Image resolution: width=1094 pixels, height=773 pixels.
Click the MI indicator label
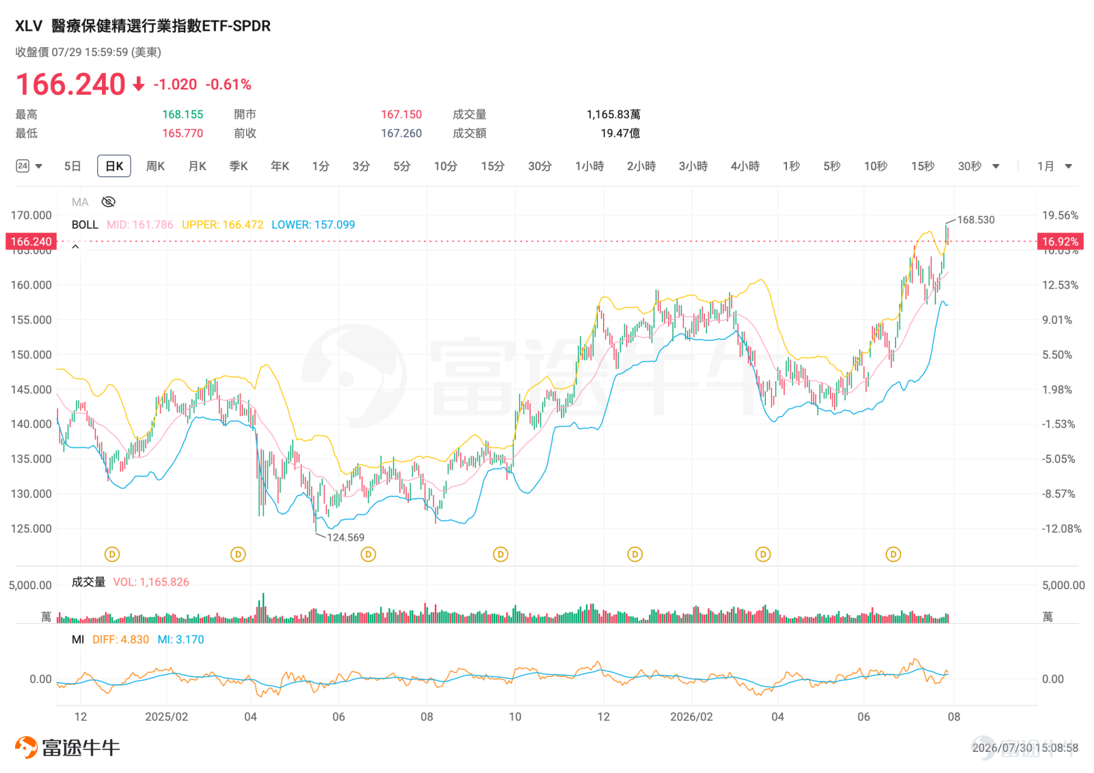click(78, 640)
